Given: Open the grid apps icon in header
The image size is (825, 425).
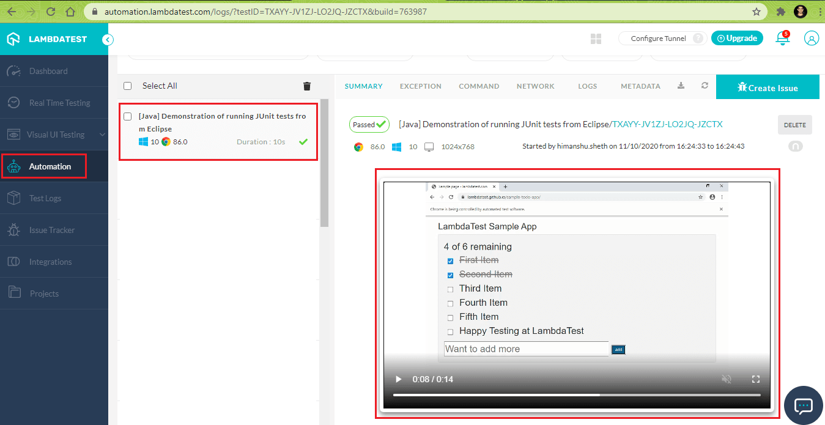Looking at the screenshot, I should click(596, 39).
